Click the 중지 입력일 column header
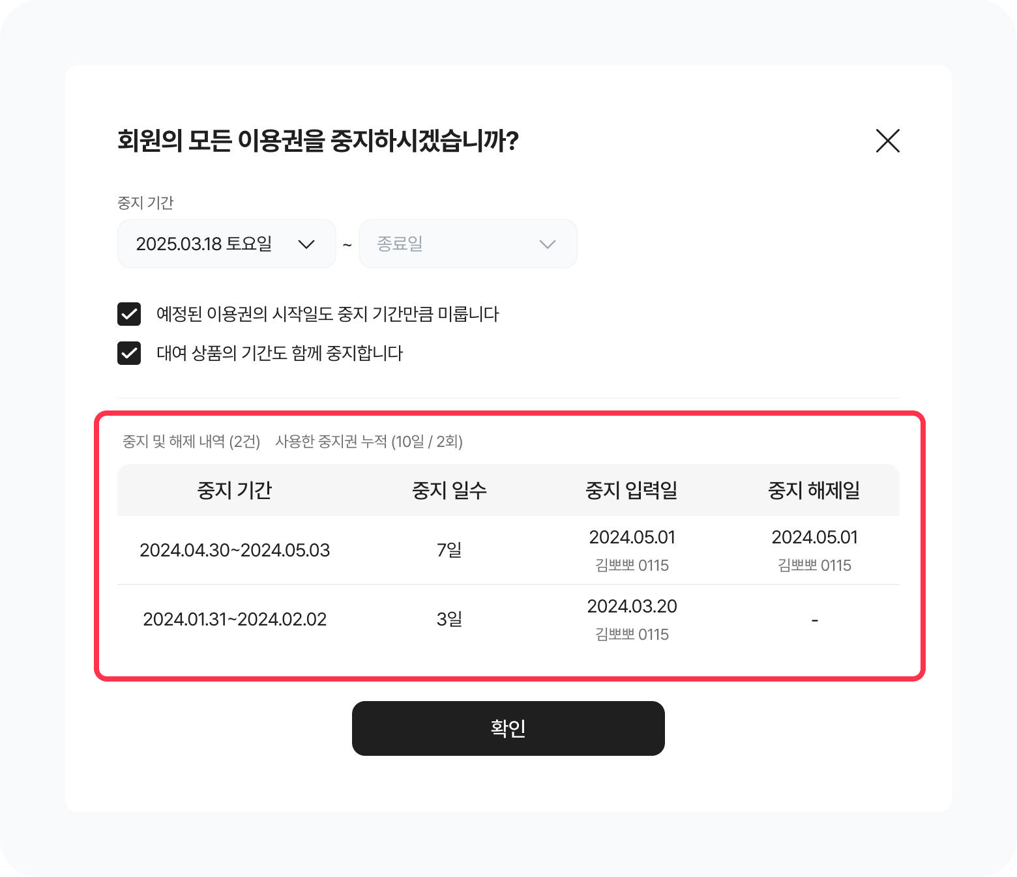Image resolution: width=1017 pixels, height=877 pixels. (x=631, y=490)
